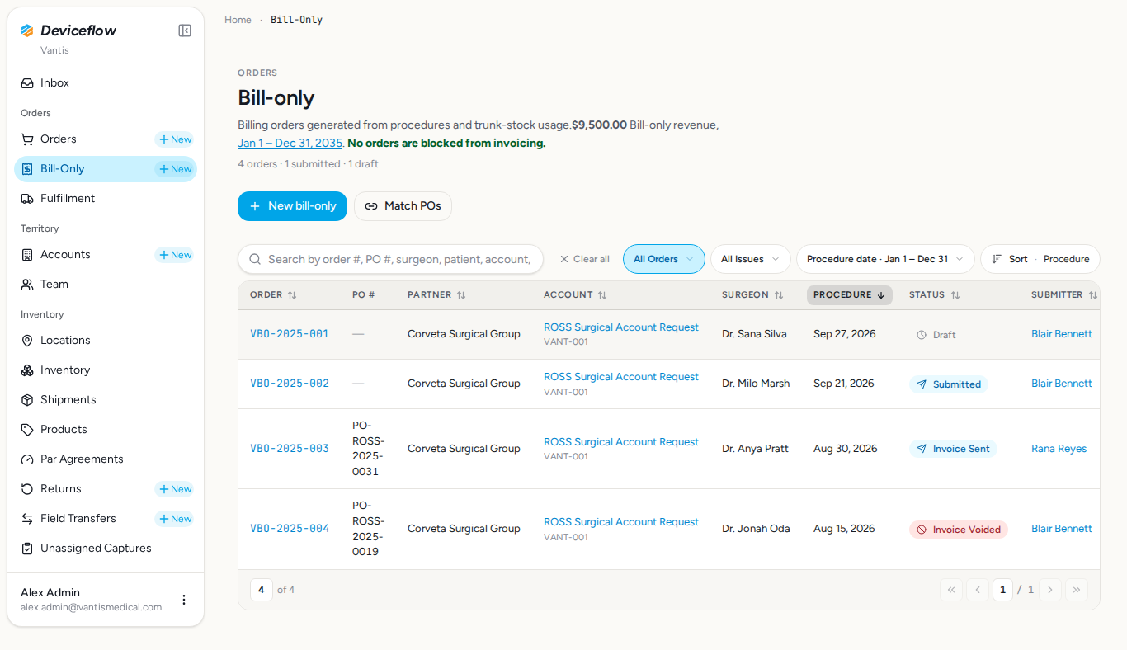Click the Products tag icon

pyautogui.click(x=27, y=430)
